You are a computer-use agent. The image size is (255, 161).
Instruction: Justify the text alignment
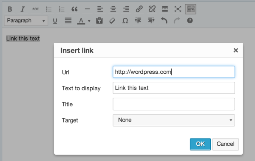(x=68, y=21)
